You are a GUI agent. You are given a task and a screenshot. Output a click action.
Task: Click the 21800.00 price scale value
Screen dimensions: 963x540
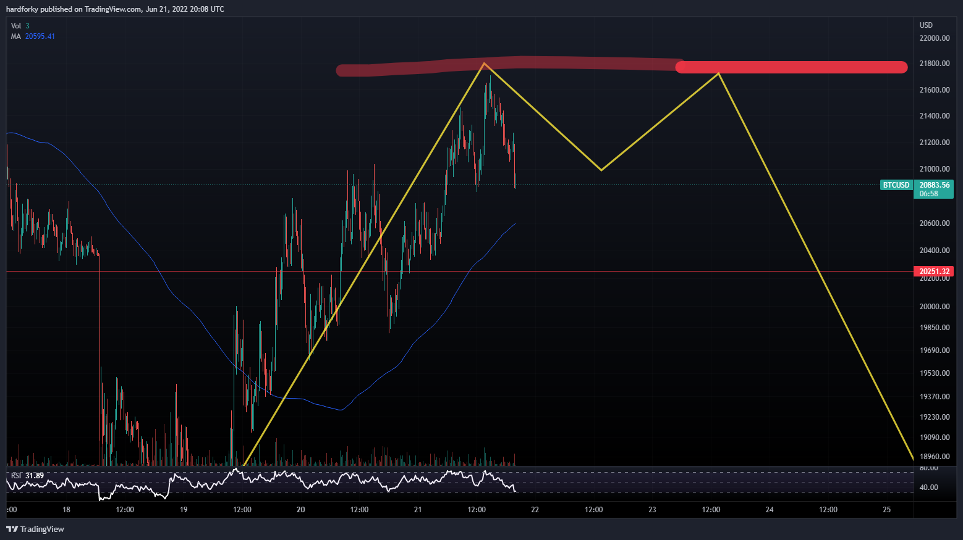[935, 64]
